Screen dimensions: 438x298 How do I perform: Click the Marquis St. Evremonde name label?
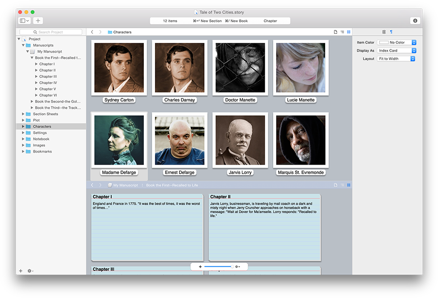[301, 173]
